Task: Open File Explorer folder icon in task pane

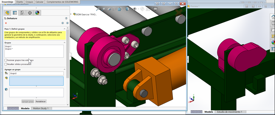Action: point(273,29)
